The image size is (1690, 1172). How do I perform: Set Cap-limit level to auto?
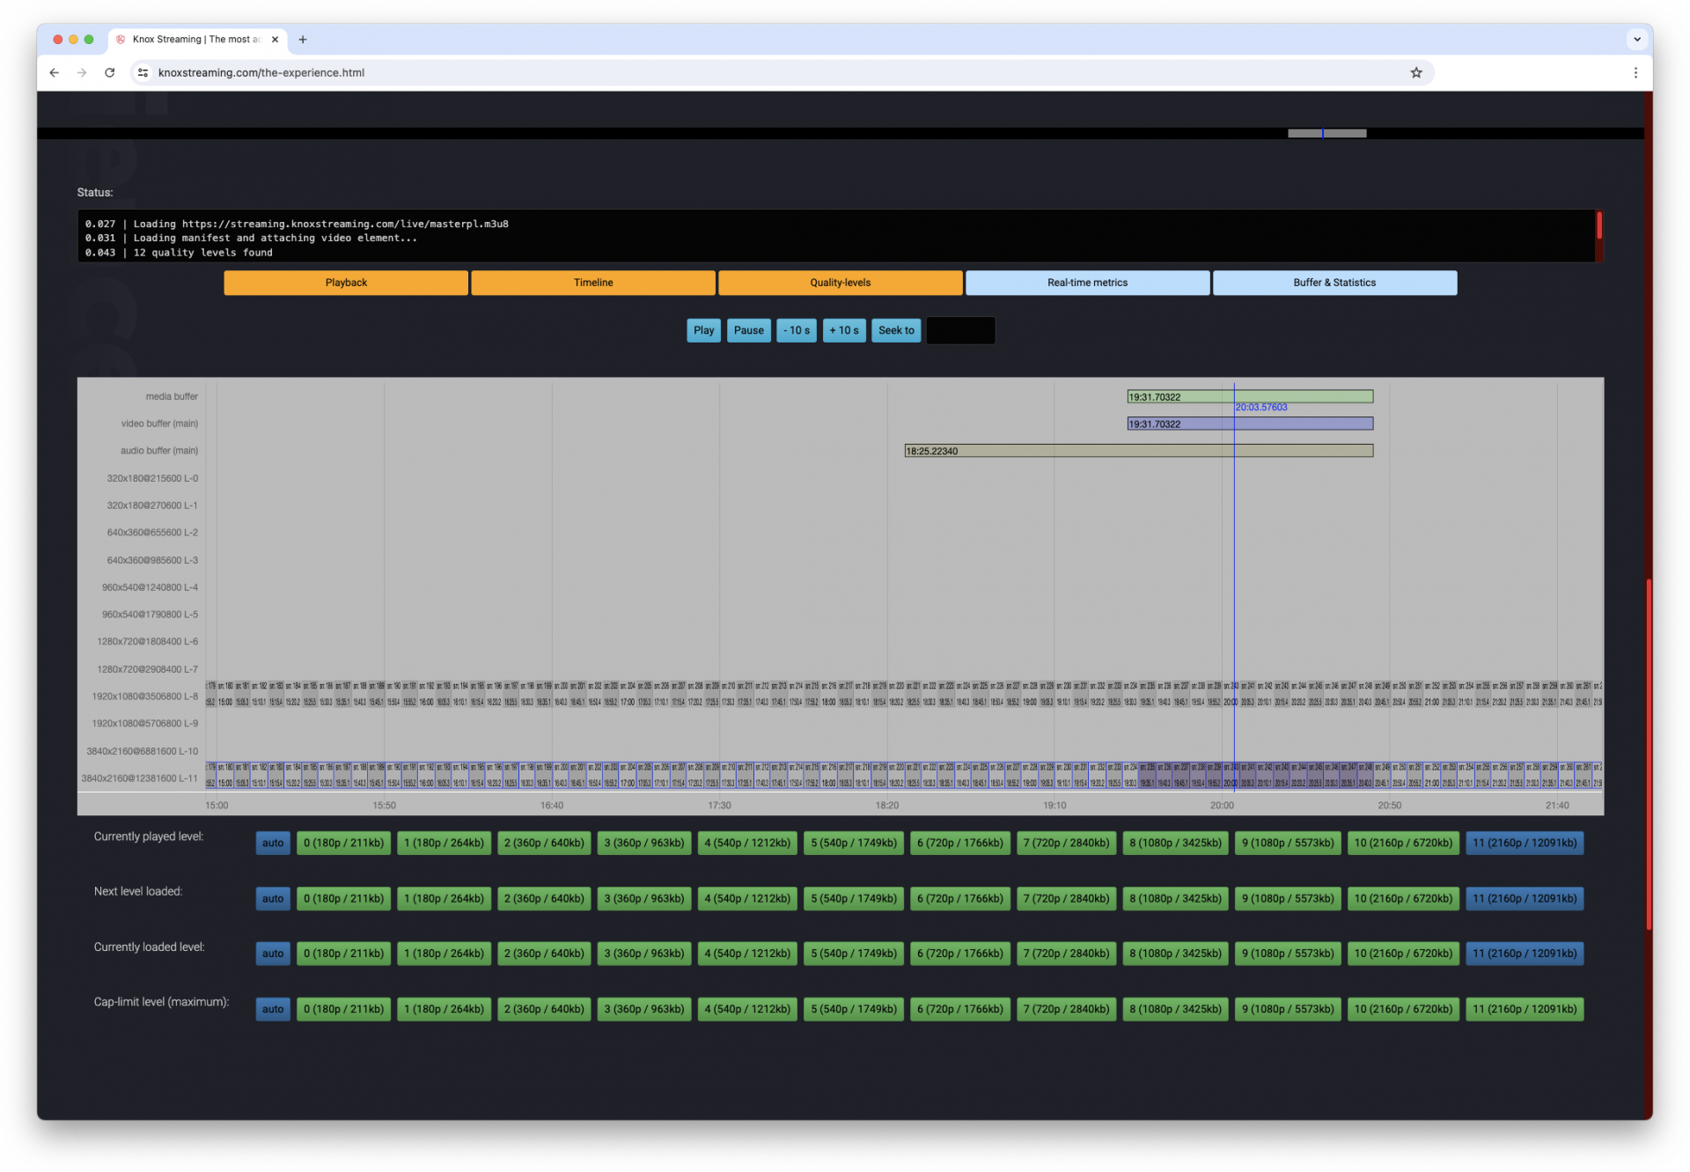273,1009
